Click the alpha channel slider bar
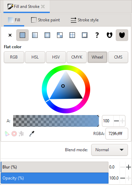 [56, 121]
